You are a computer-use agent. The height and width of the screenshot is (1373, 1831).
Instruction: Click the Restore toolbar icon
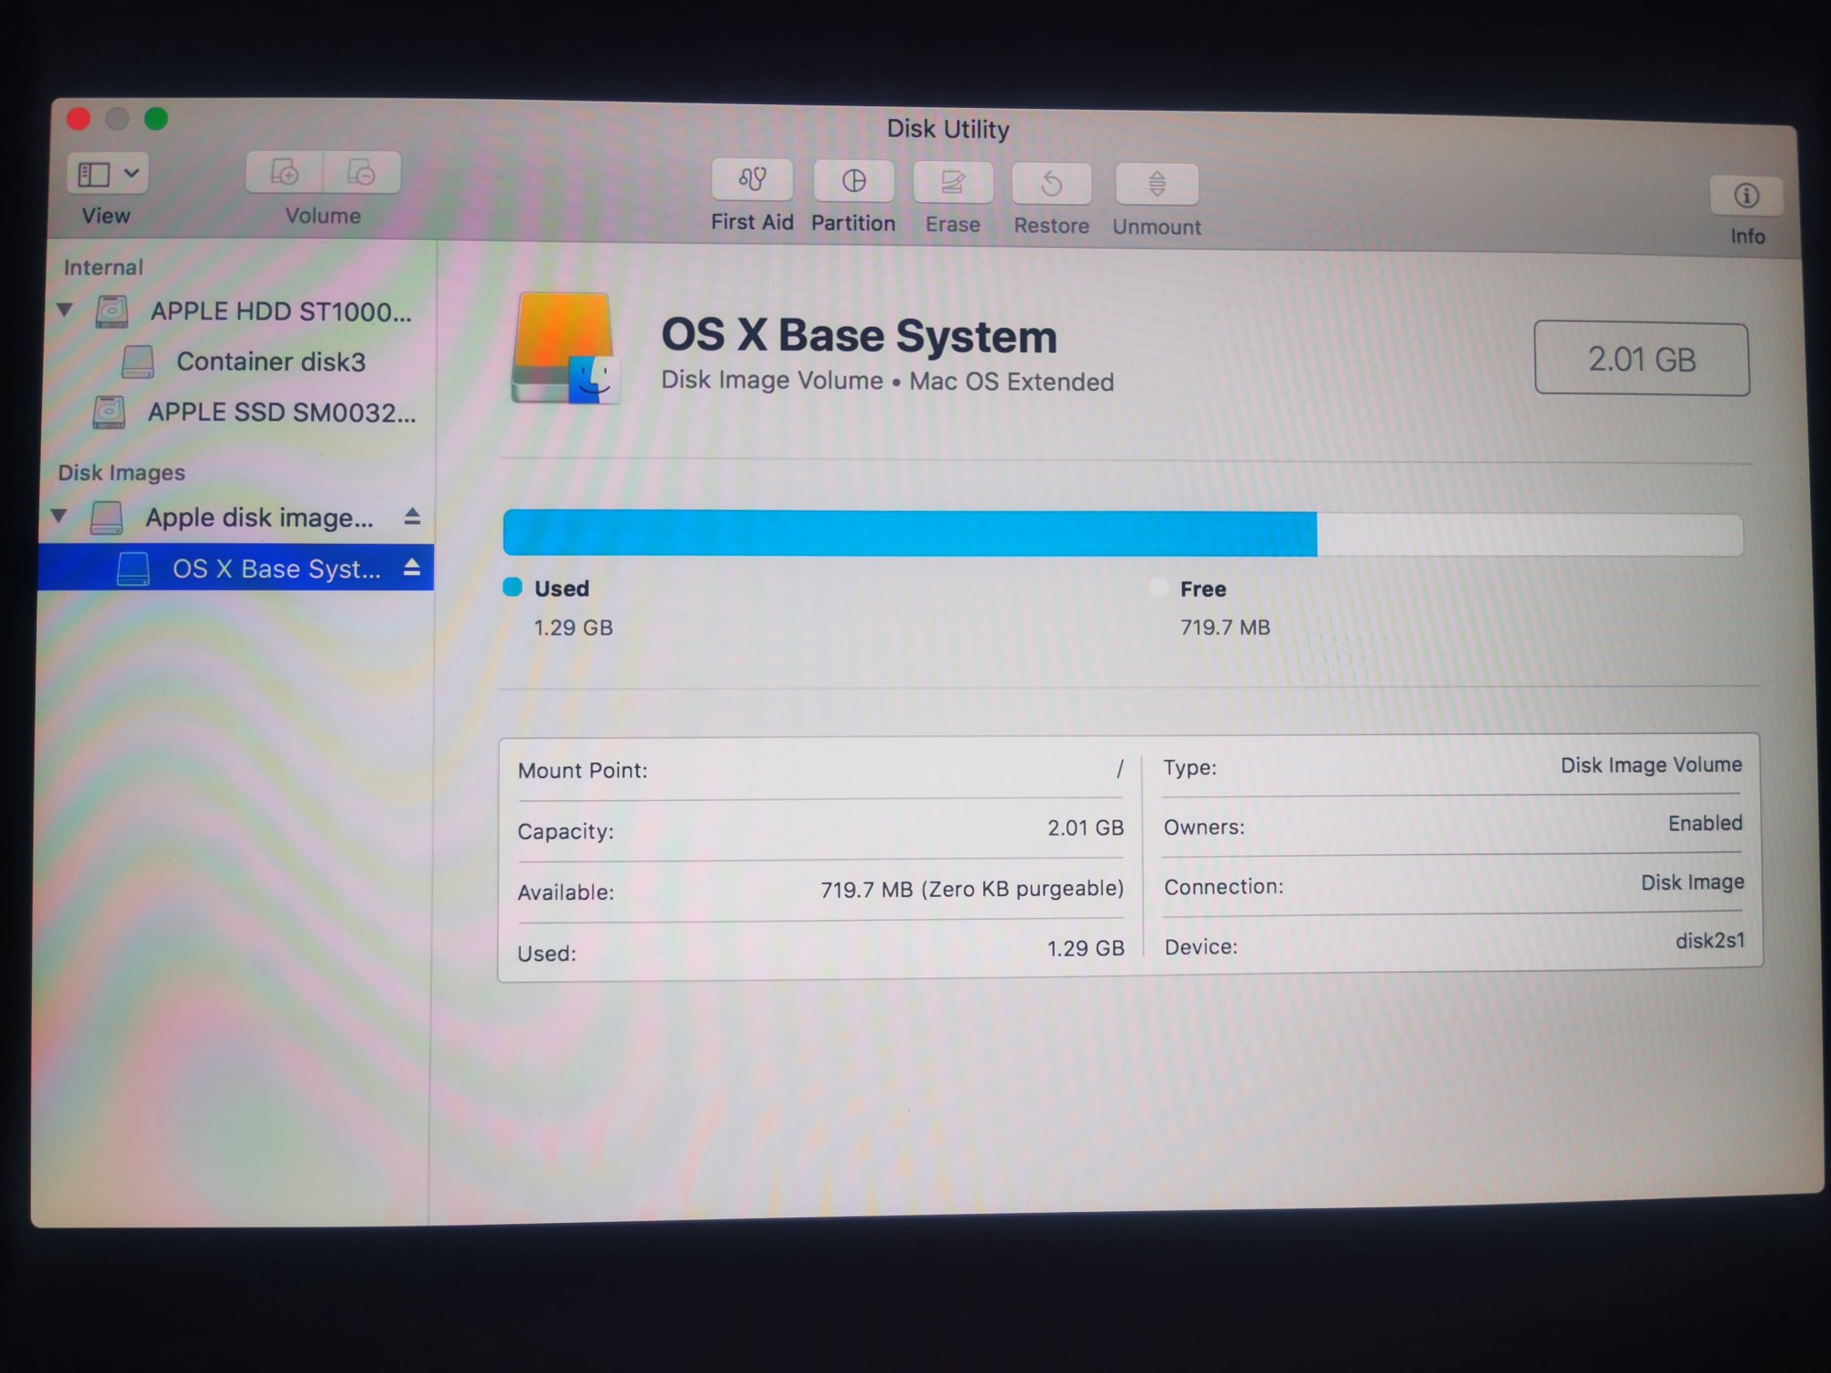1051,184
